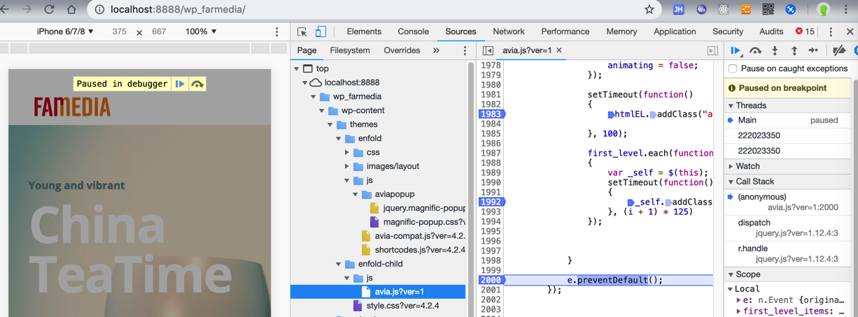
Task: Step out of current function
Action: (x=794, y=50)
